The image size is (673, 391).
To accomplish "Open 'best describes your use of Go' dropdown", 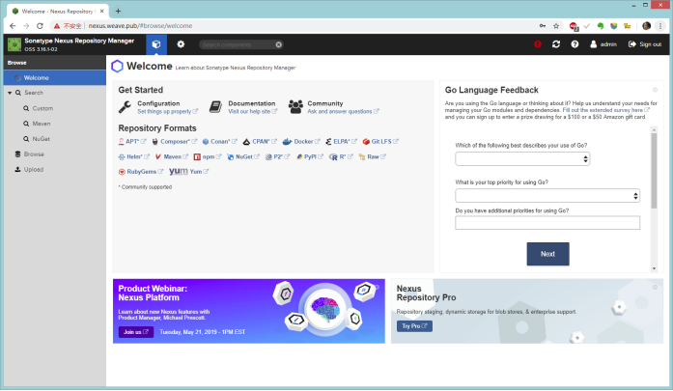I will point(522,158).
